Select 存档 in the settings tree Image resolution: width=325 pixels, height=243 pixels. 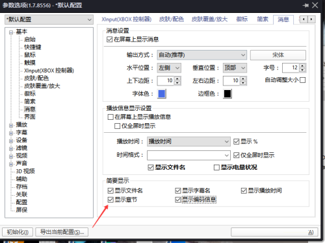[x=21, y=187]
